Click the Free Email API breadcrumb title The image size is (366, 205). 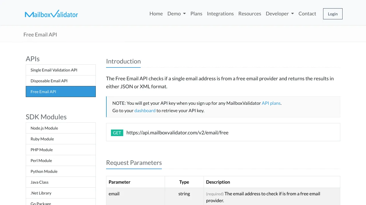40,34
